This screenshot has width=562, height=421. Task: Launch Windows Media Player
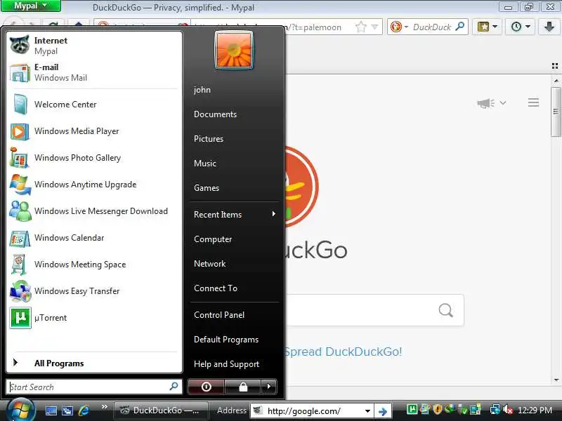coord(94,131)
